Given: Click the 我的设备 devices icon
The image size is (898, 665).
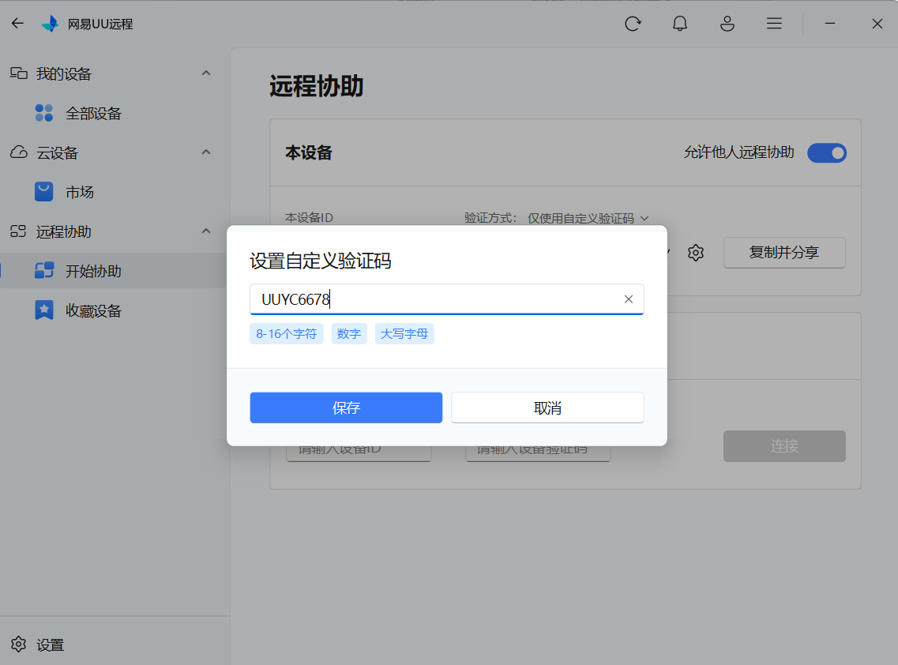Looking at the screenshot, I should coord(19,73).
